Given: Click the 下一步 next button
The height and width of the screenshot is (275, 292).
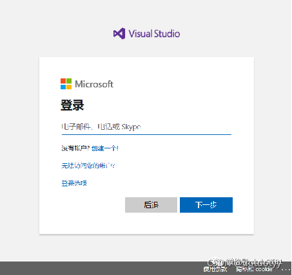Looking at the screenshot, I should tap(206, 205).
